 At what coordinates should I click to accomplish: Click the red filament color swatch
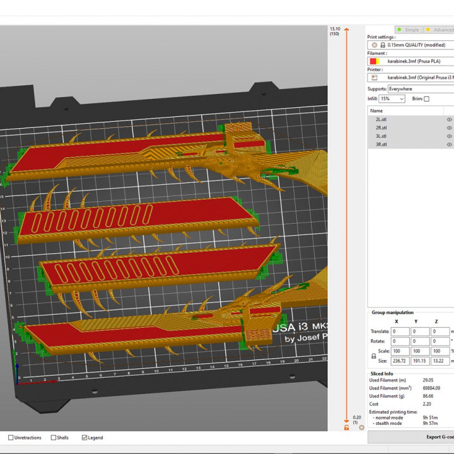coord(374,61)
